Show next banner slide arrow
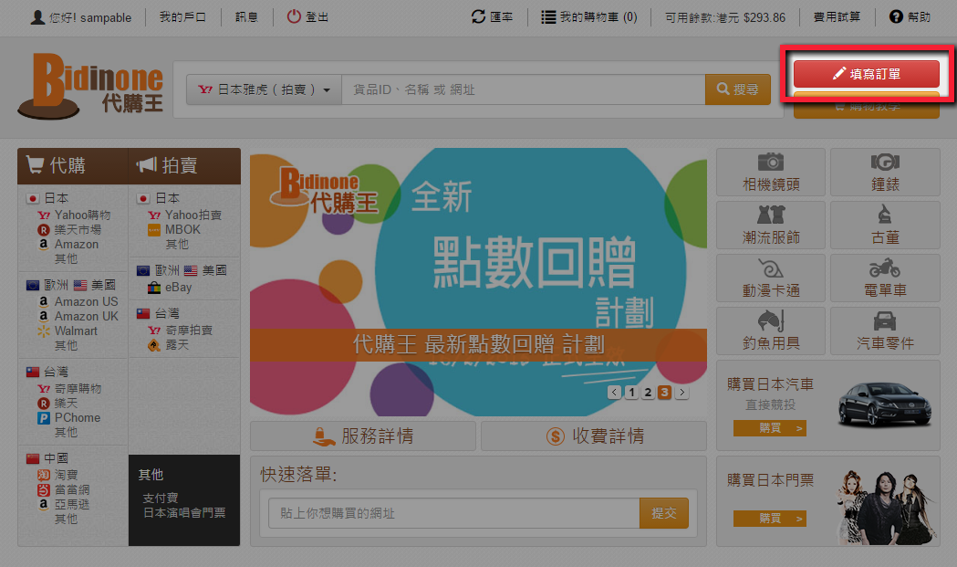 (681, 393)
